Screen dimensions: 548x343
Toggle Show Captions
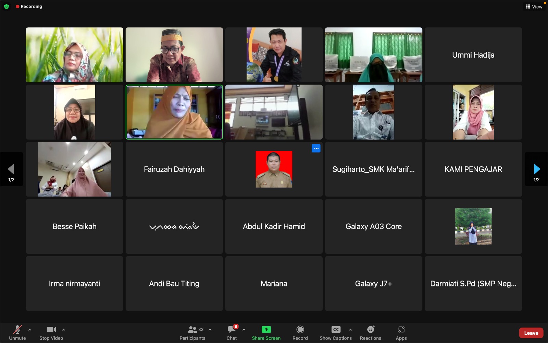pyautogui.click(x=336, y=330)
